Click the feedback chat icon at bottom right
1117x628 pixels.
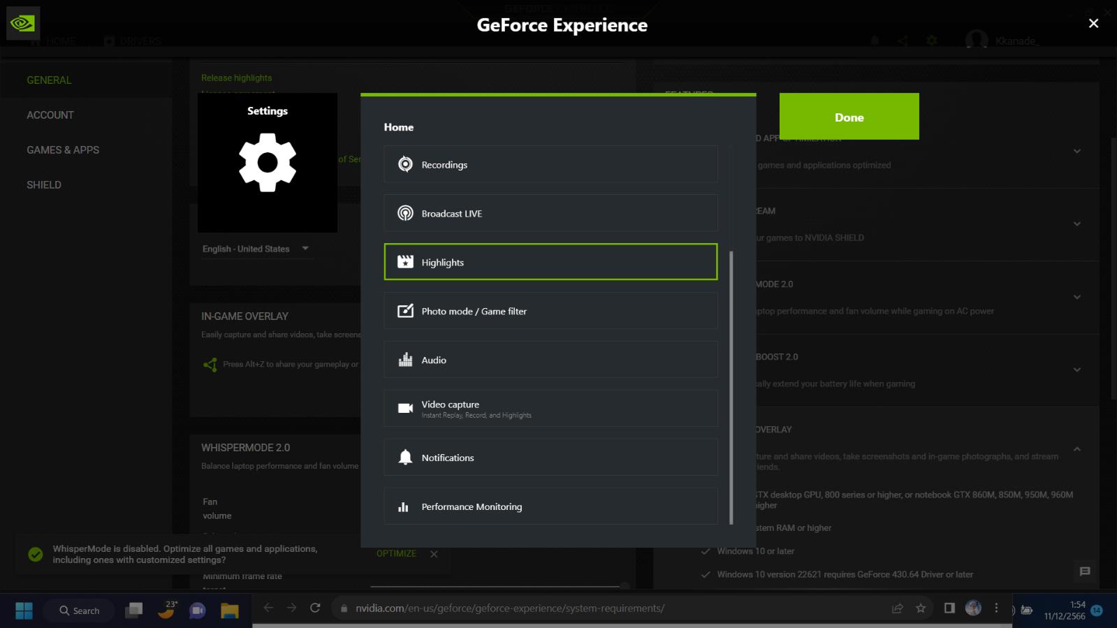pyautogui.click(x=1084, y=571)
